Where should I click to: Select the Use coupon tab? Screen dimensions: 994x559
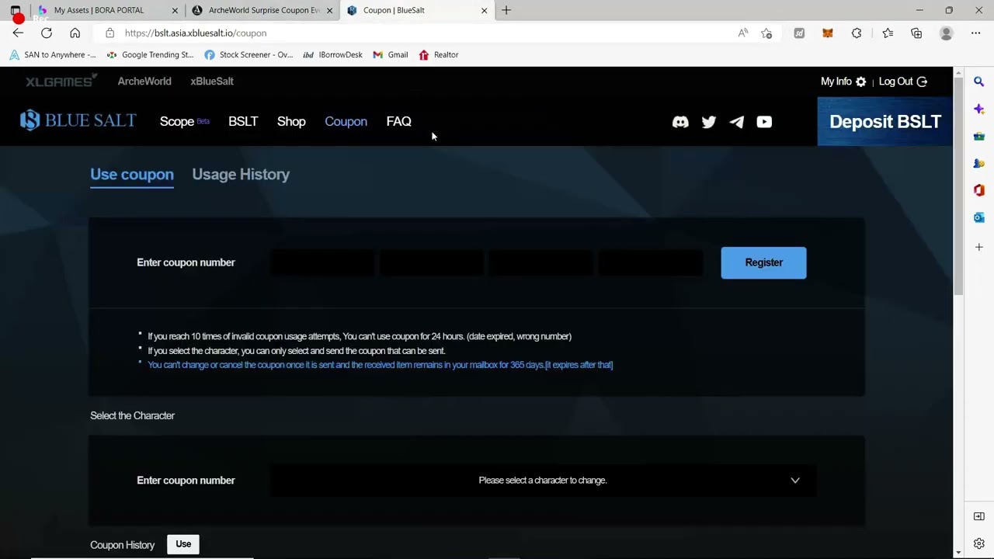[132, 174]
